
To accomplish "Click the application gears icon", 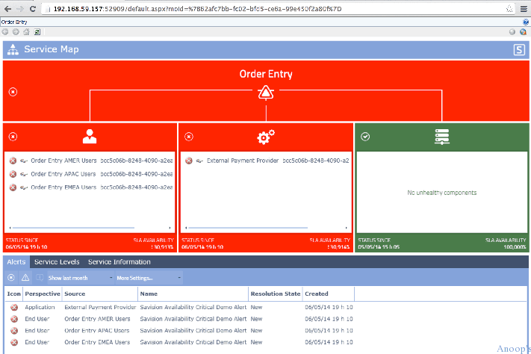I will pyautogui.click(x=266, y=137).
